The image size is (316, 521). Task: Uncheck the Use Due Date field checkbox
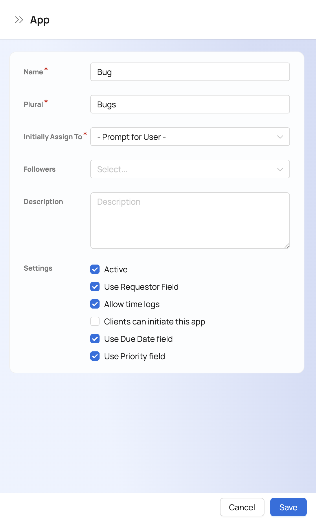95,339
